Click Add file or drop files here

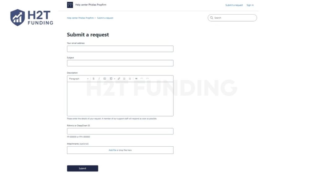pyautogui.click(x=120, y=150)
